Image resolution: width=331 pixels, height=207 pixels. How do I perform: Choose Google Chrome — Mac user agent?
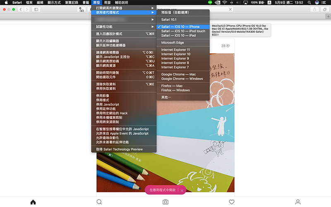[178, 74]
